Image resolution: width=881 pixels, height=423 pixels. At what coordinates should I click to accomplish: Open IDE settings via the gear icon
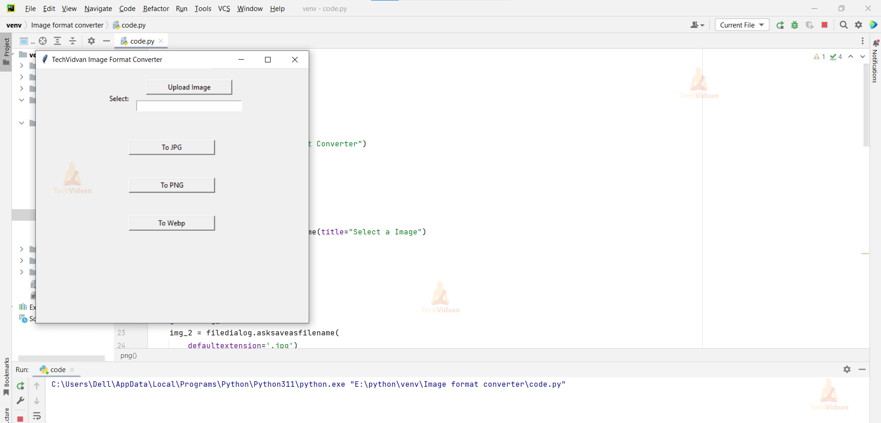click(858, 25)
